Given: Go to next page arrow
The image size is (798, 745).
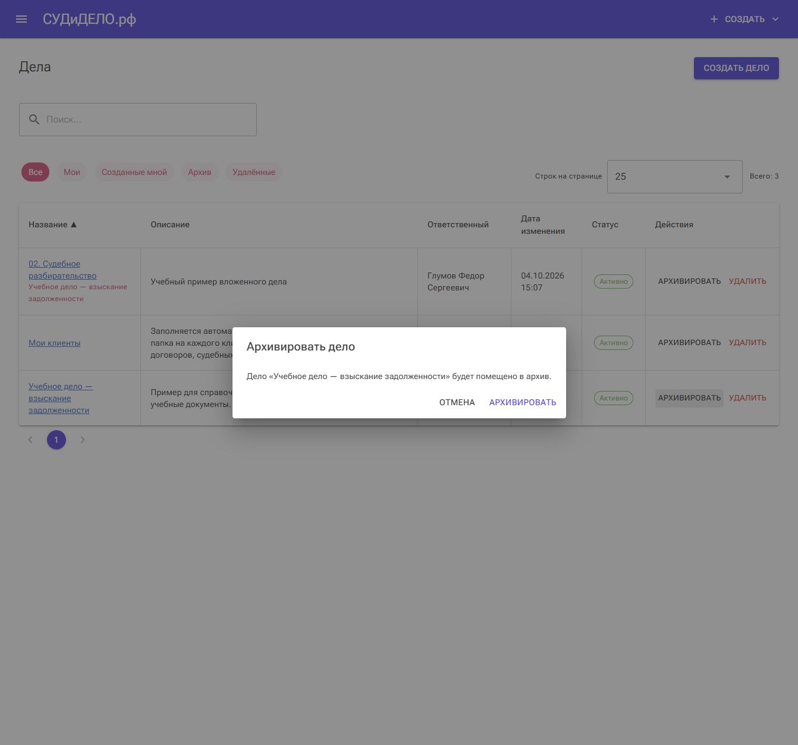Looking at the screenshot, I should pyautogui.click(x=83, y=440).
